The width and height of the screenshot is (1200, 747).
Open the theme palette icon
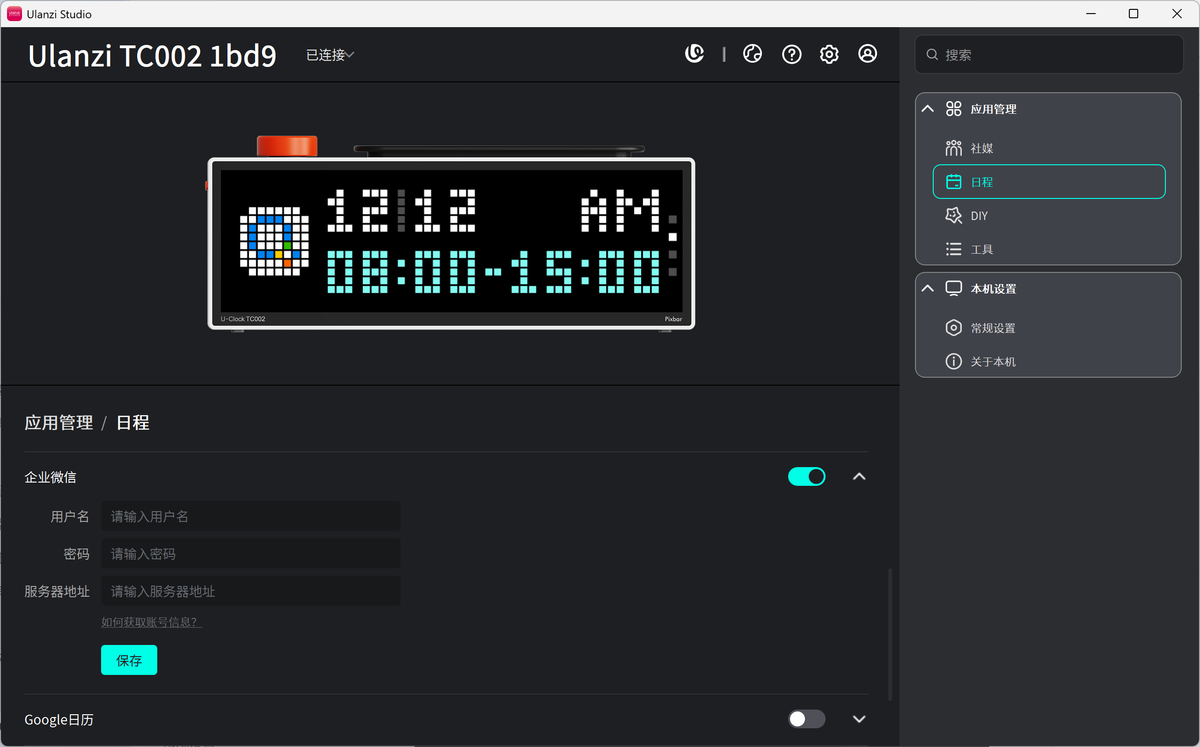752,54
